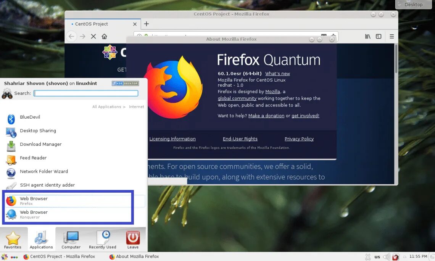The height and width of the screenshot is (261, 435).
Task: Expand hidden system tray icons arrow
Action: [405, 257]
